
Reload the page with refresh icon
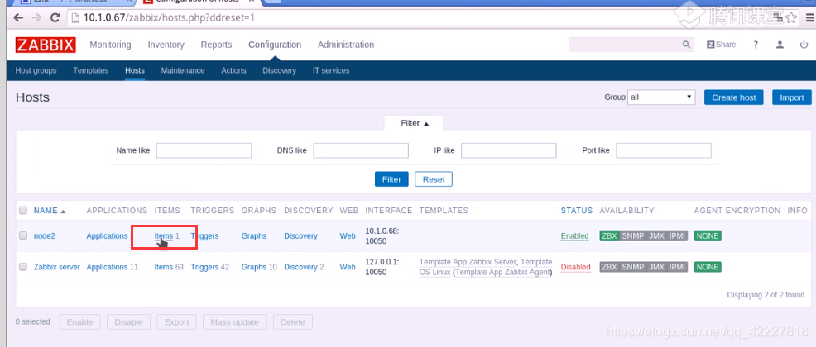[x=55, y=17]
